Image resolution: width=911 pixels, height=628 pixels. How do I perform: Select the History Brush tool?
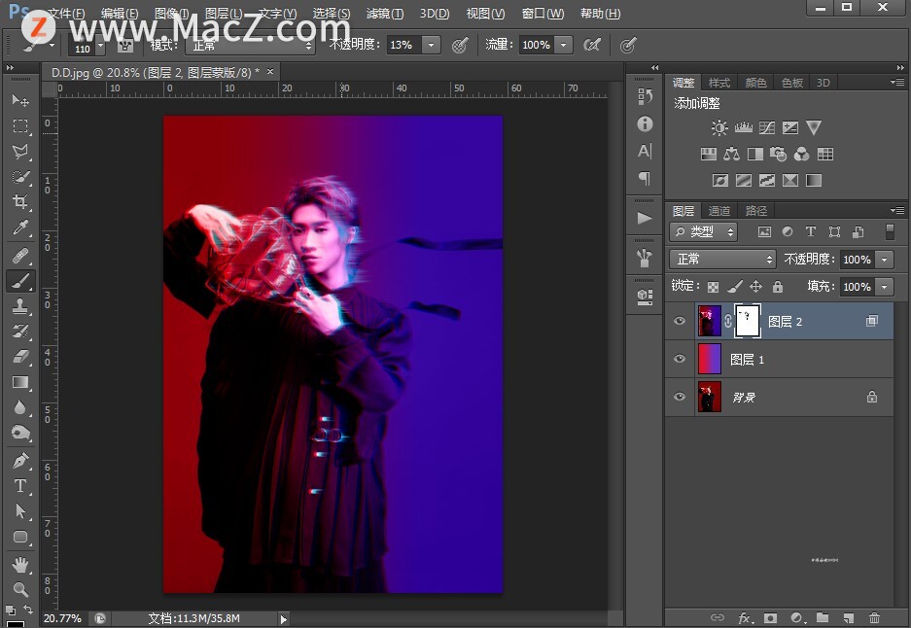pyautogui.click(x=20, y=331)
